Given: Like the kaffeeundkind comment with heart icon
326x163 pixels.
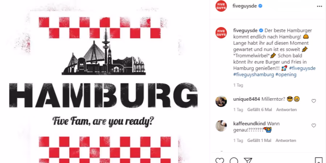Looking at the screenshot, I should [x=314, y=126].
